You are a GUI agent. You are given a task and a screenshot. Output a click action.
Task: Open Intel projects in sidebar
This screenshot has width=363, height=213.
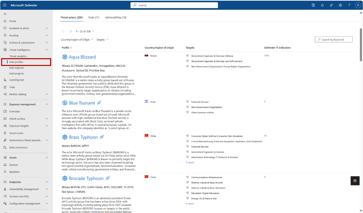(x=16, y=74)
